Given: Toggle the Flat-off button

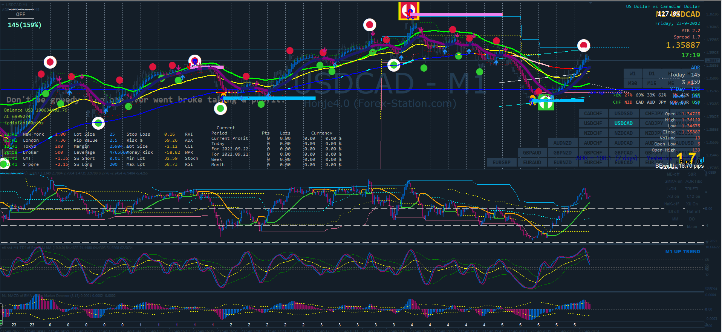Looking at the screenshot, I should pos(693,211).
